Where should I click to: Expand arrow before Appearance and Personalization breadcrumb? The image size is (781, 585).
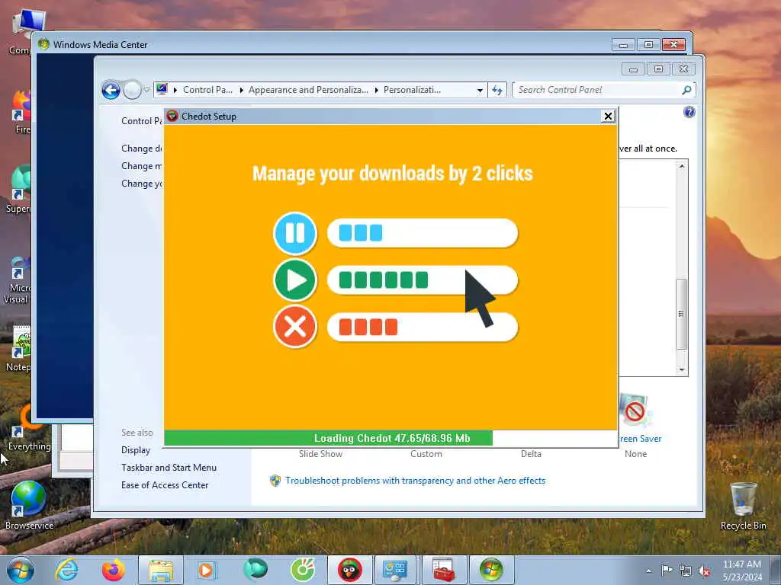point(241,90)
